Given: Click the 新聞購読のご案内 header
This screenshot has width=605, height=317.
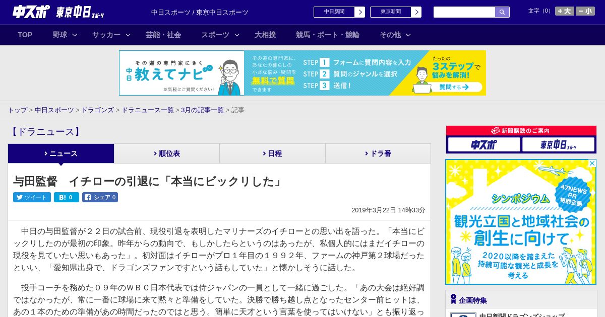Looking at the screenshot, I should coord(521,130).
